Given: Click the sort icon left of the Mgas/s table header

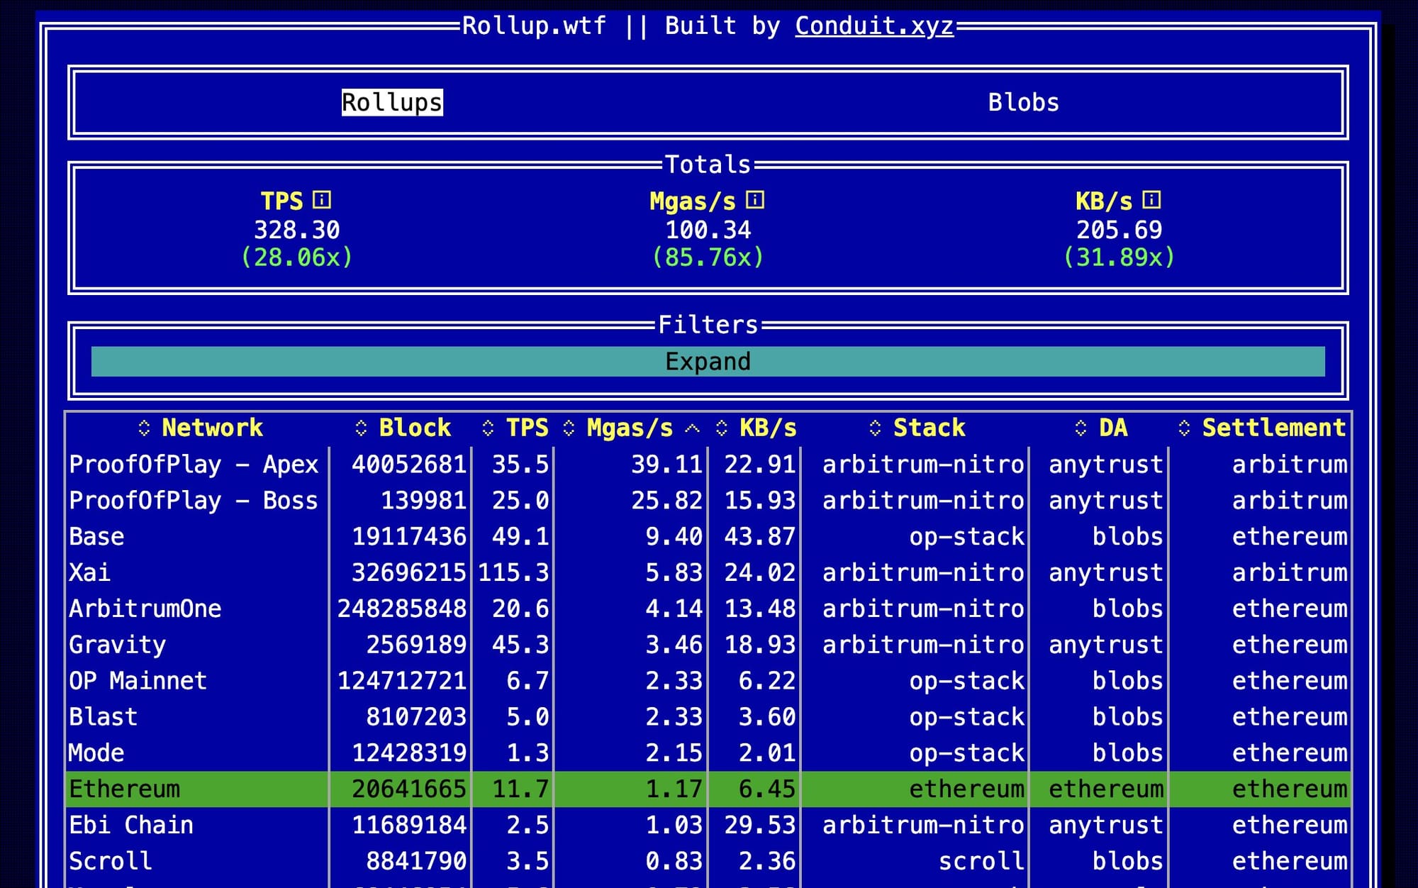Looking at the screenshot, I should pyautogui.click(x=569, y=428).
